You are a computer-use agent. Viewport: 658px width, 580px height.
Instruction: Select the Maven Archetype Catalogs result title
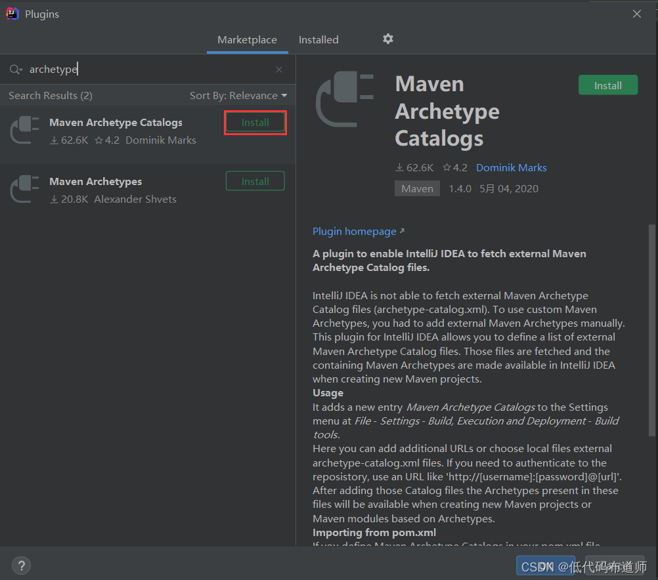[116, 123]
